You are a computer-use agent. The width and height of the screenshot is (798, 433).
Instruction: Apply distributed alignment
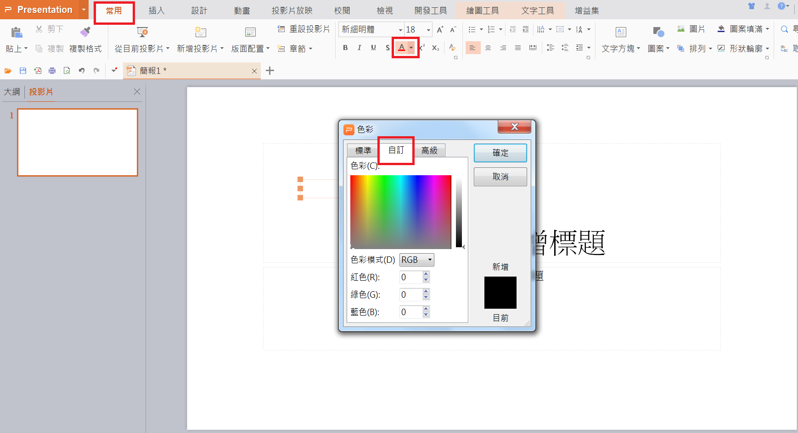tap(533, 48)
